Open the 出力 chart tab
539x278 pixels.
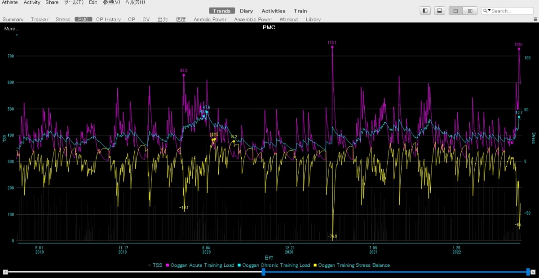coord(163,19)
